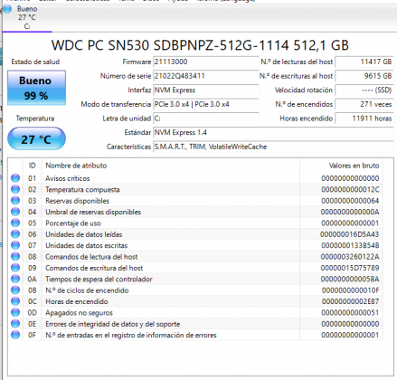This screenshot has height=380, width=397.
Task: Select the N.º de entradas en el registro name
Action: point(131,335)
